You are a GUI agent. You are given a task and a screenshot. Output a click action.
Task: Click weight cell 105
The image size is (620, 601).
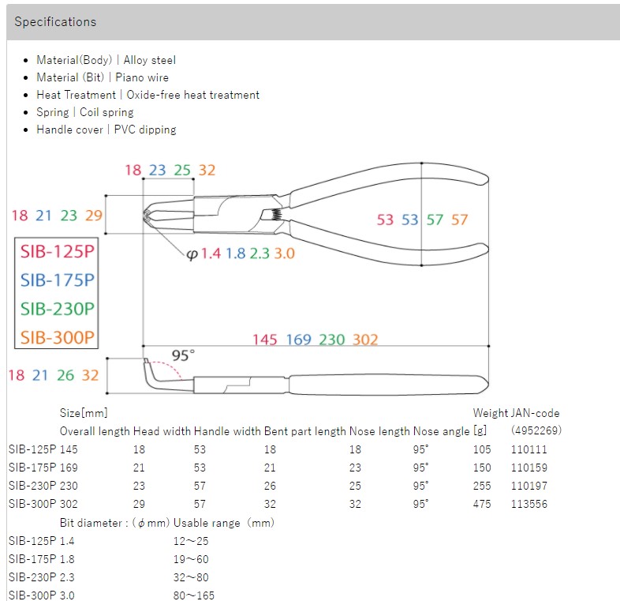482,449
